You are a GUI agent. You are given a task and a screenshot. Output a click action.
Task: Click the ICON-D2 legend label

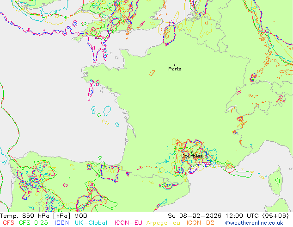(x=200, y=223)
